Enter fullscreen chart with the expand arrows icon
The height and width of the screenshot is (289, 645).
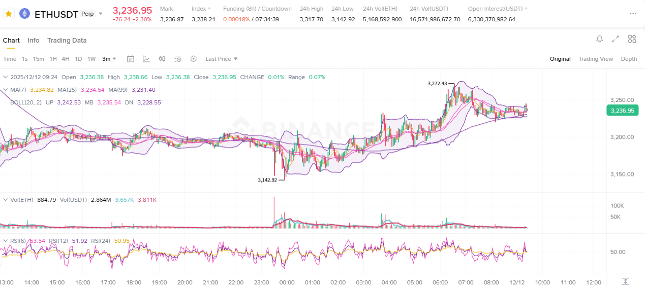[616, 39]
